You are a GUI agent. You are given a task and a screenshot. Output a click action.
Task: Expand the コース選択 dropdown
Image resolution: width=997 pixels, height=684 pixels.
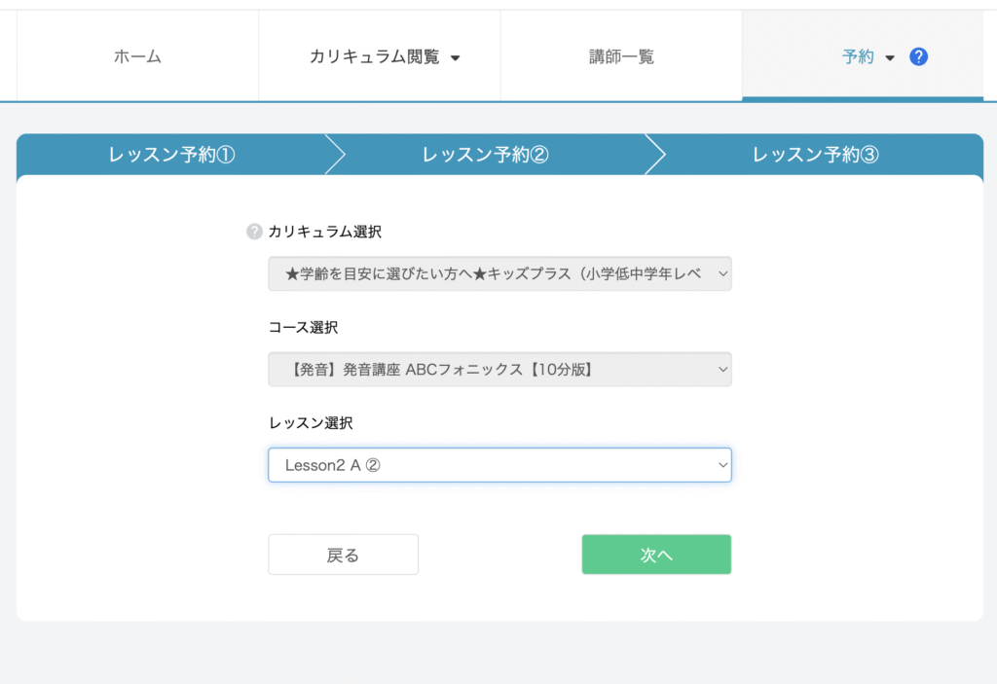[498, 370]
